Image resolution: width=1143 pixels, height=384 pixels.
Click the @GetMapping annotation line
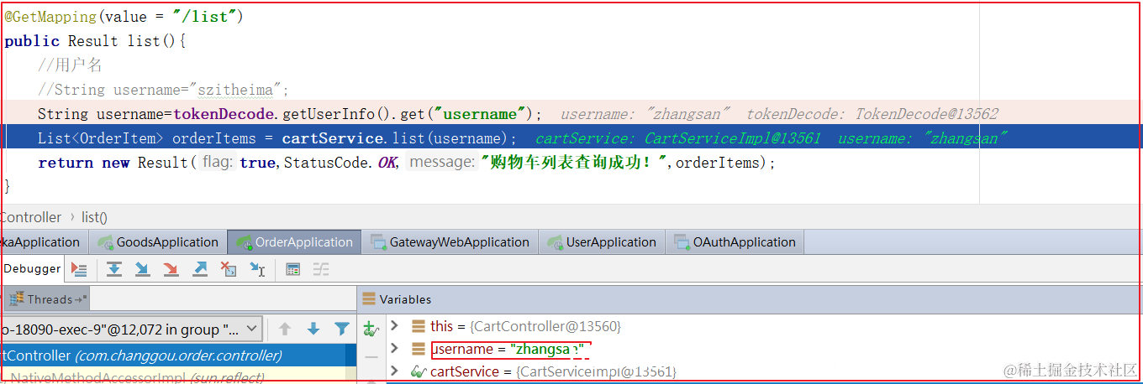(x=124, y=17)
